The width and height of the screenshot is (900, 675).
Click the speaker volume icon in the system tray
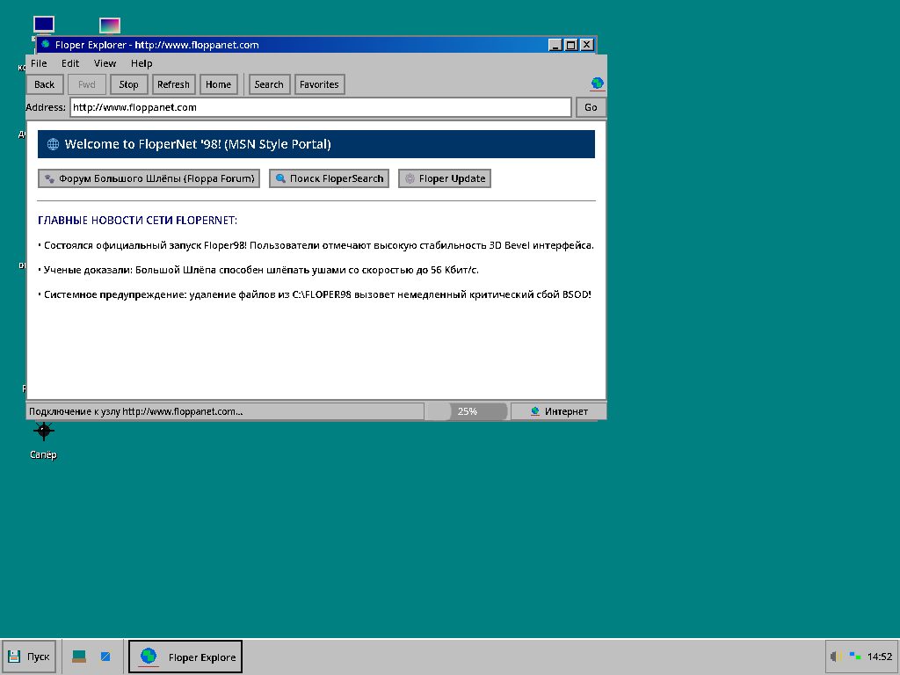836,656
